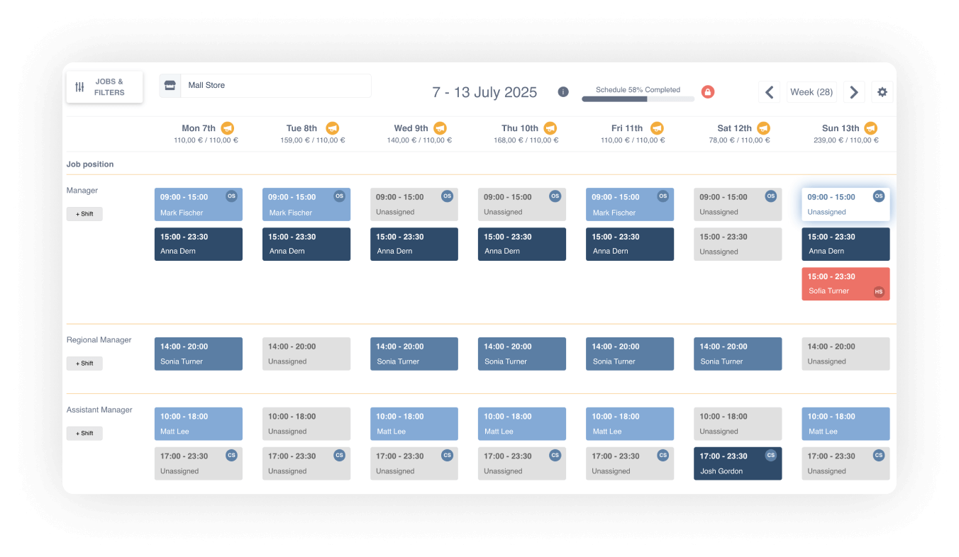The width and height of the screenshot is (959, 557).
Task: Click the megaphone icon for Sun 13th
Action: point(870,128)
